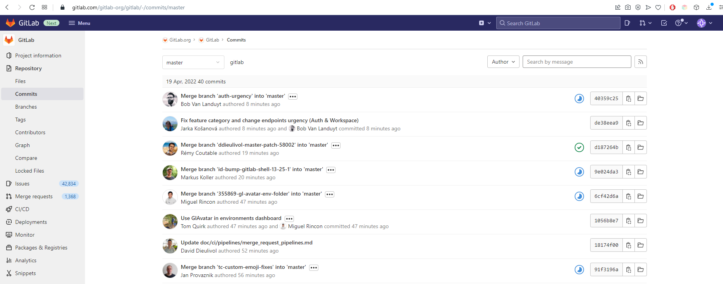The height and width of the screenshot is (284, 723).
Task: View running pipeline for commit 91f3196a
Action: point(579,270)
